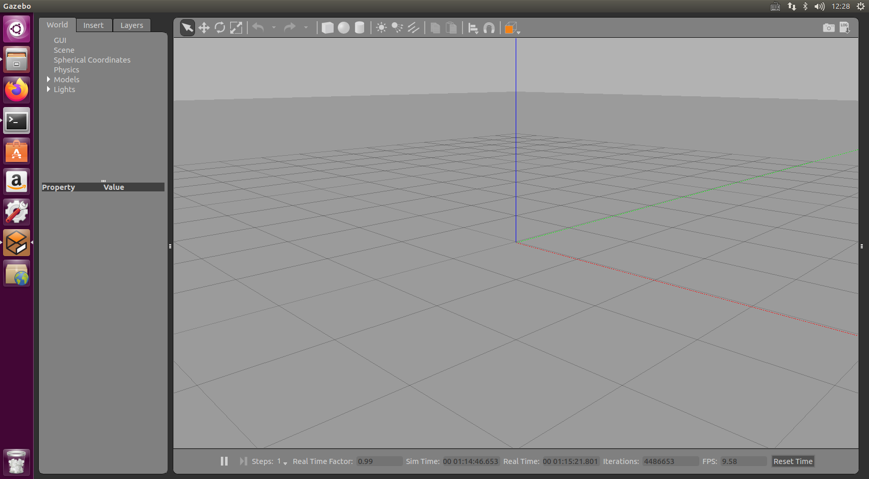
Task: Switch to the Layers tab
Action: pos(132,25)
